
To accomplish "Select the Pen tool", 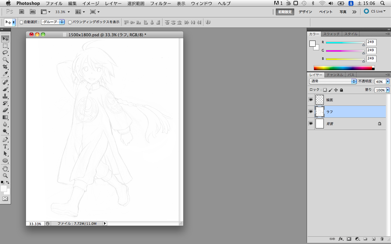I will tap(5, 139).
